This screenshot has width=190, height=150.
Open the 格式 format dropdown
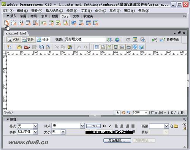tap(35, 126)
